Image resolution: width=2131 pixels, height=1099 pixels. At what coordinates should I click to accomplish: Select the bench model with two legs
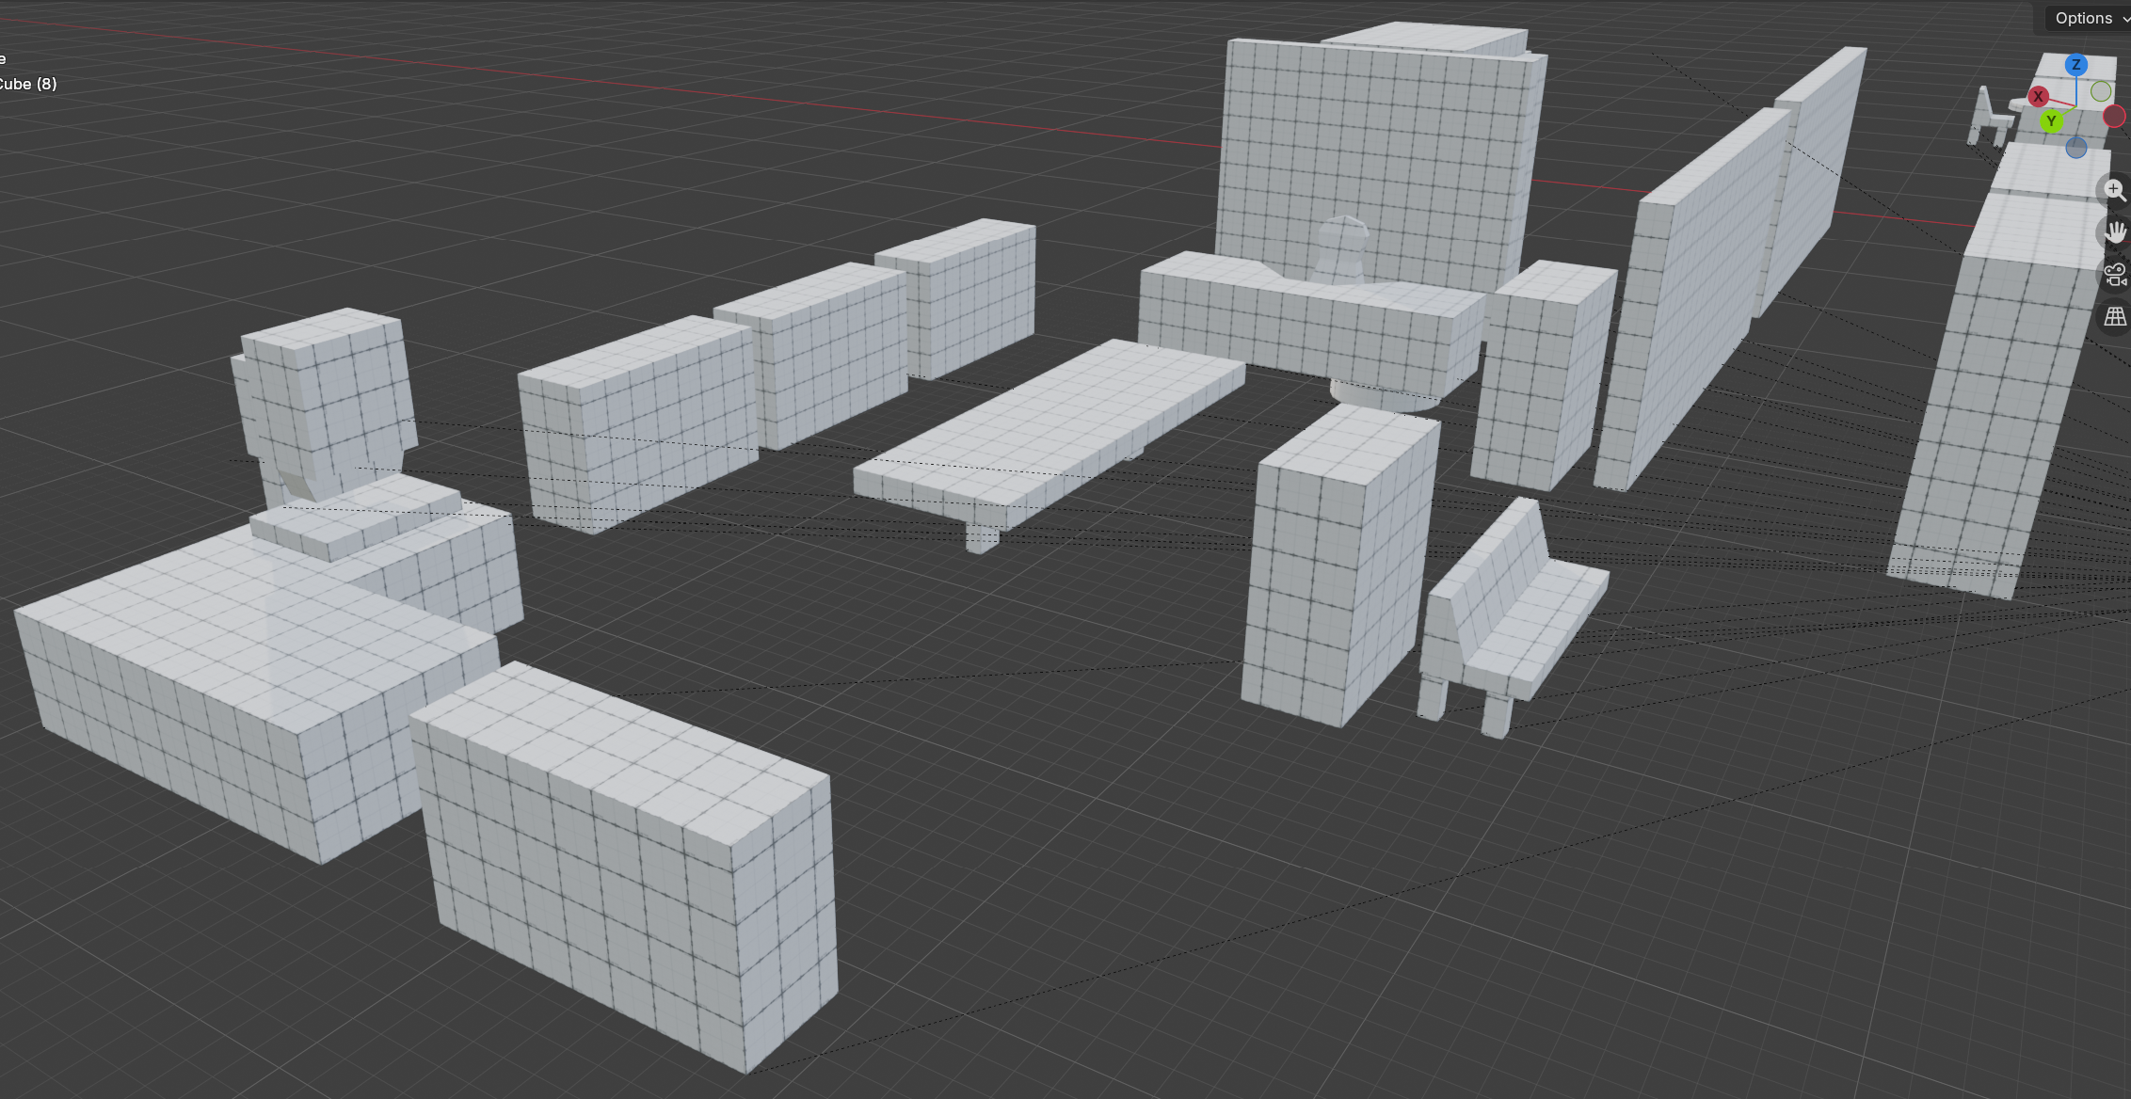coord(1512,619)
